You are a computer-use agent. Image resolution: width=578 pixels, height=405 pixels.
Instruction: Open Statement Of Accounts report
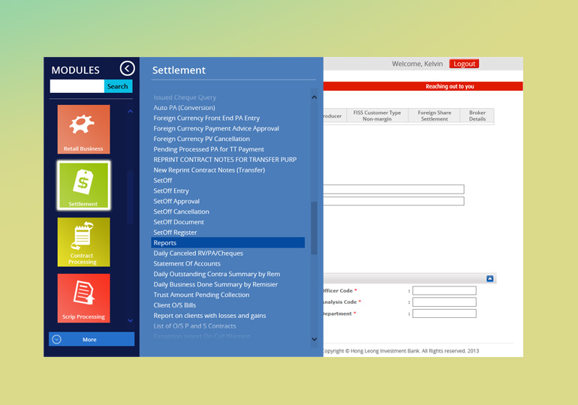187,264
